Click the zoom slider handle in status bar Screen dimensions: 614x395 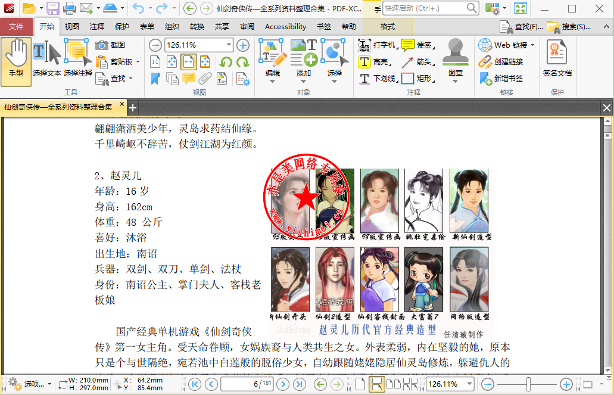tap(529, 384)
